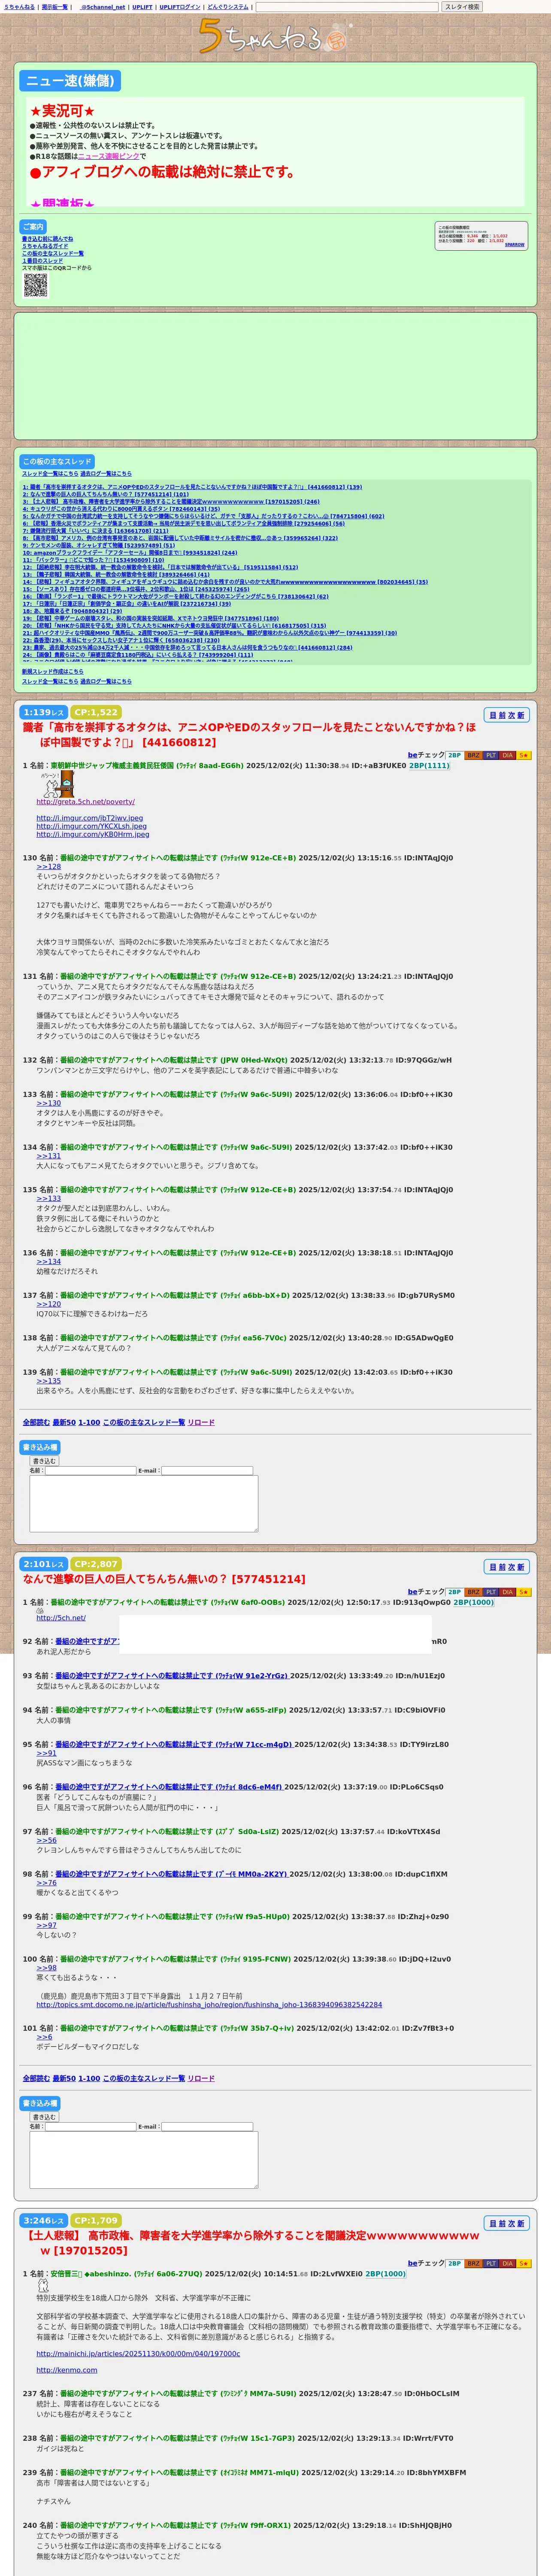The image size is (551, 2576).
Task: Focus E-mail field in 進撃の巨人 thread form
Action: 207,2126
